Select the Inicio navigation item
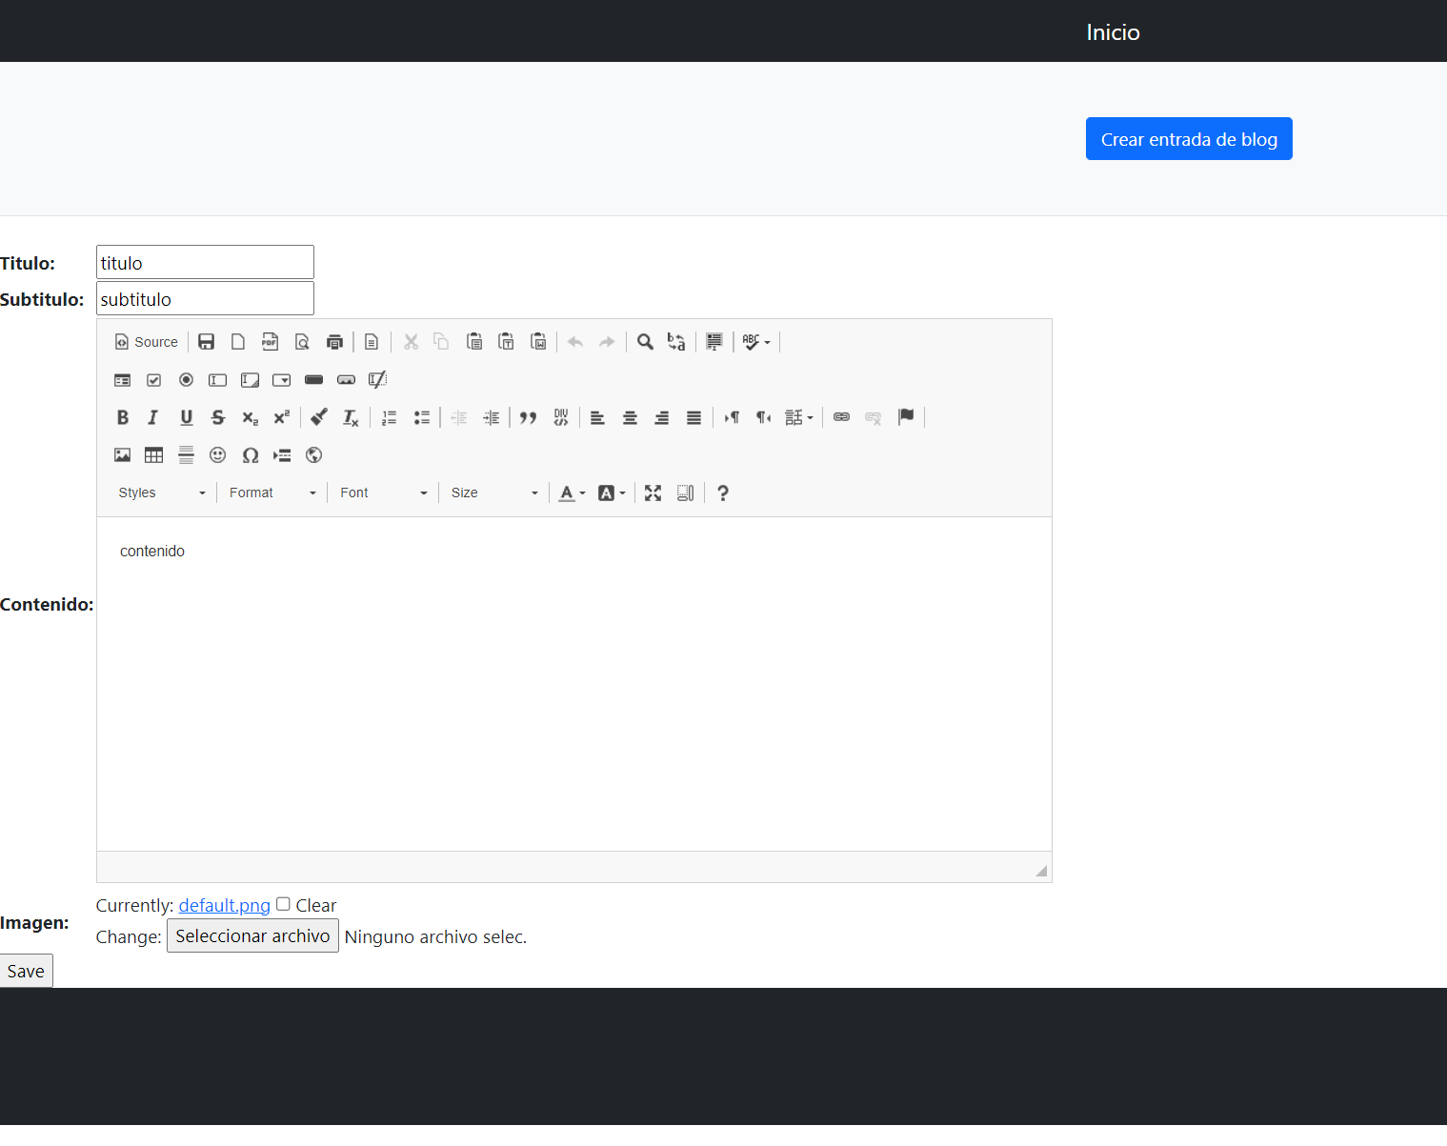This screenshot has height=1146, width=1447. [x=1112, y=30]
